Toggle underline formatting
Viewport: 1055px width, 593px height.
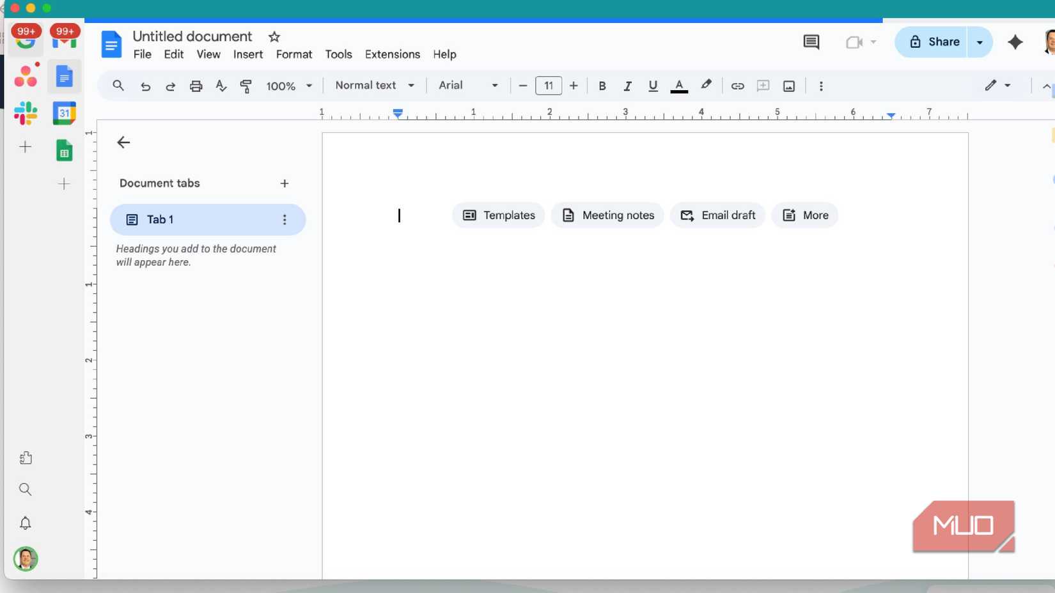[653, 86]
